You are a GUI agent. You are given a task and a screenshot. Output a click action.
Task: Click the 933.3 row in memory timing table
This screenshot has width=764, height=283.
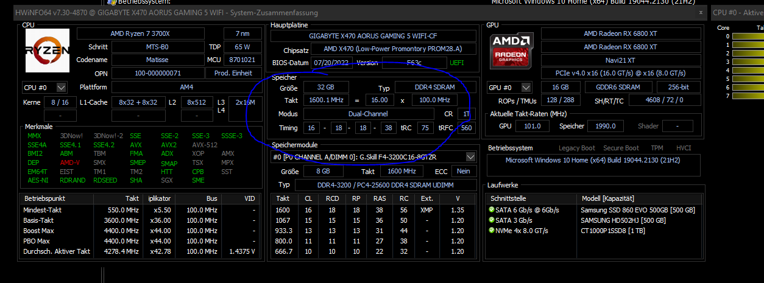click(373, 231)
